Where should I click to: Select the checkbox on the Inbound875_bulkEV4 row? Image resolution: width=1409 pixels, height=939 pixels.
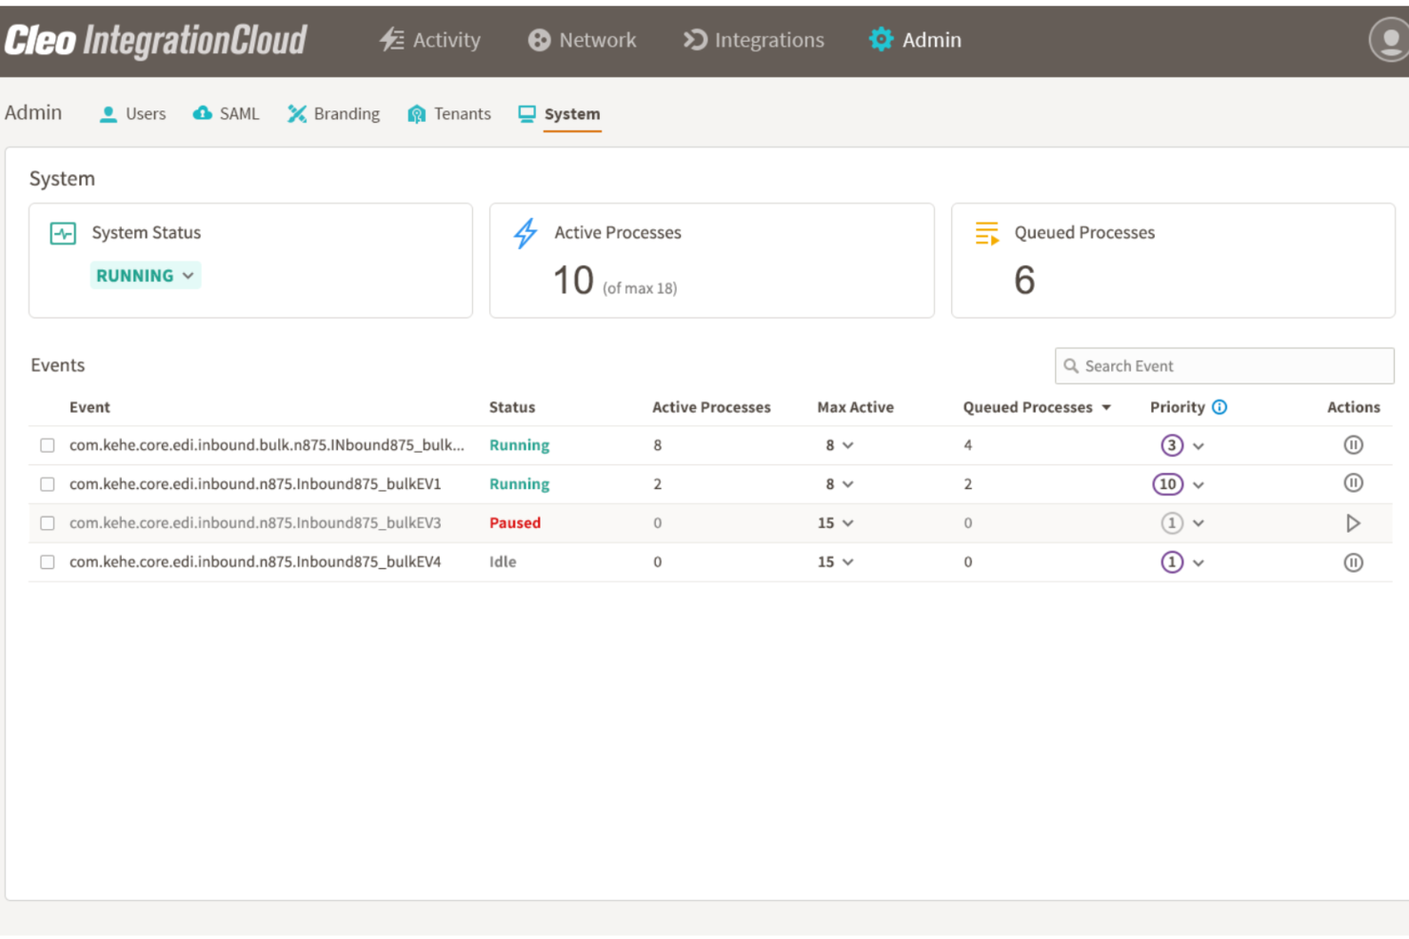(47, 561)
